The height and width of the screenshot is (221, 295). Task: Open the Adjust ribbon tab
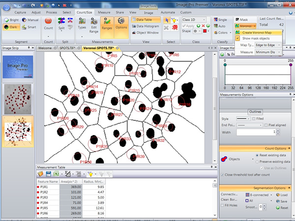(36, 12)
